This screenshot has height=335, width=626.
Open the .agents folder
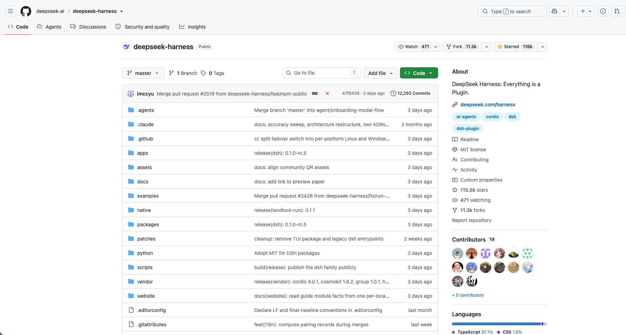[x=146, y=110]
